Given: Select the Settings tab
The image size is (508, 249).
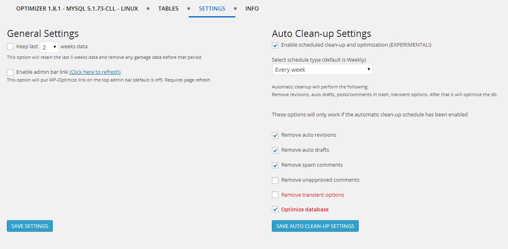Looking at the screenshot, I should tap(212, 9).
